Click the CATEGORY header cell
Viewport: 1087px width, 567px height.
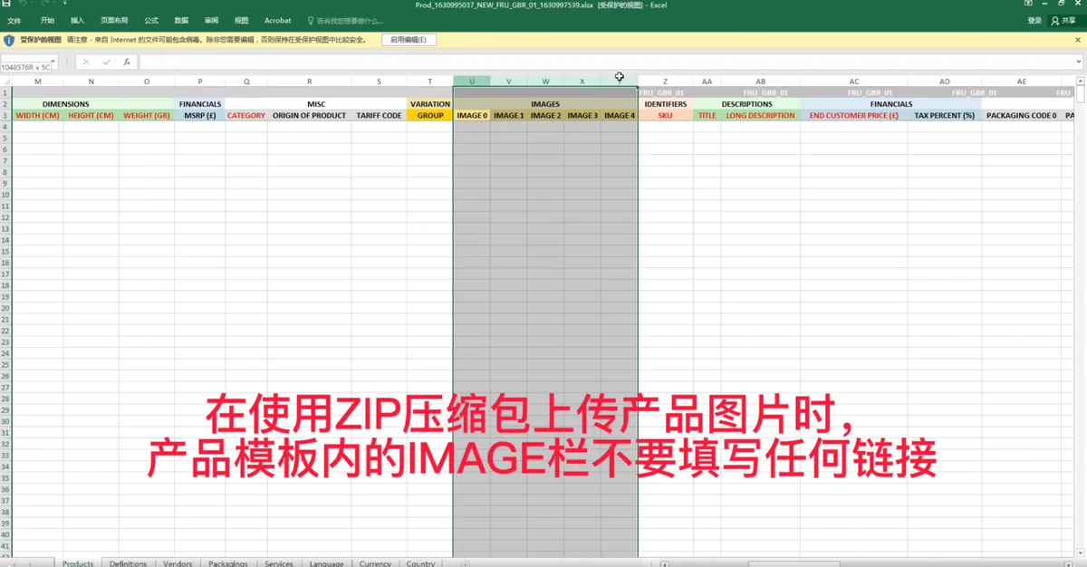(246, 116)
